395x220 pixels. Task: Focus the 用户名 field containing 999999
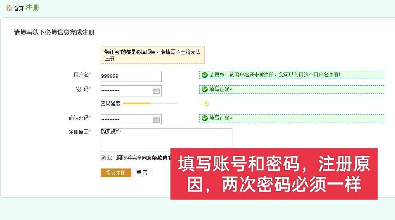(x=131, y=76)
